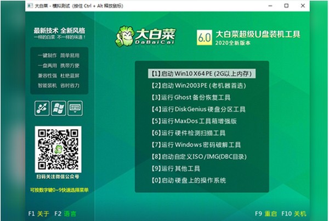Click 大白菜超级U盘装机工具 title
Image resolution: width=329 pixels, height=221 pixels.
click(258, 34)
